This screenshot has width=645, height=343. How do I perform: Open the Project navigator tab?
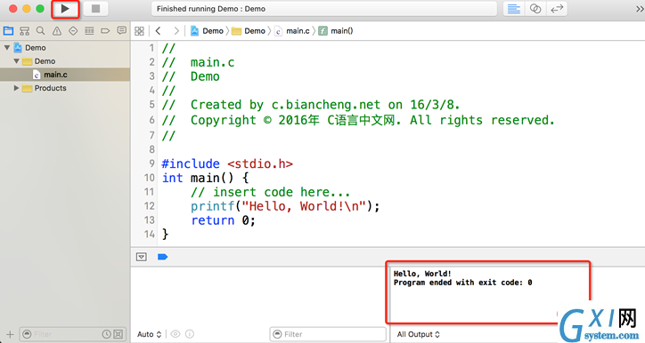[8, 31]
